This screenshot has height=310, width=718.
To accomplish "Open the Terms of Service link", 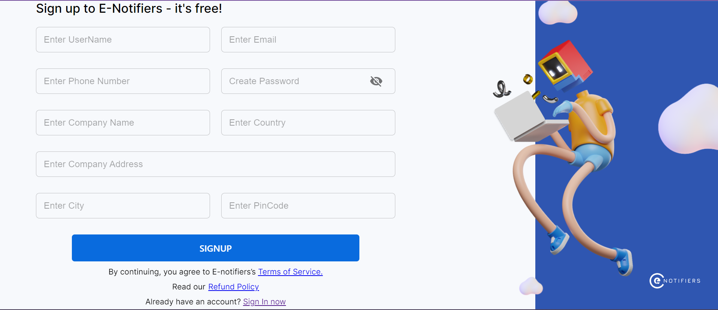I will point(290,272).
